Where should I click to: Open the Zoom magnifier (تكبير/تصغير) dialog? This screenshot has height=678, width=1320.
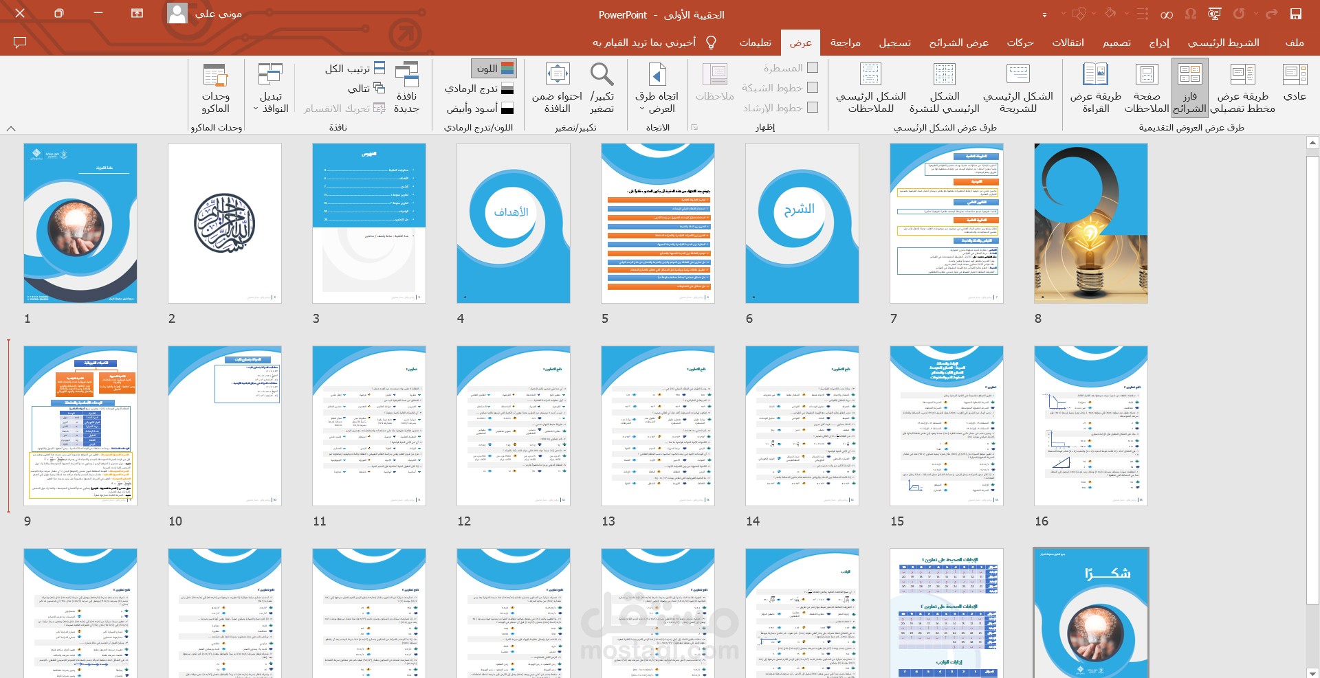click(x=602, y=89)
